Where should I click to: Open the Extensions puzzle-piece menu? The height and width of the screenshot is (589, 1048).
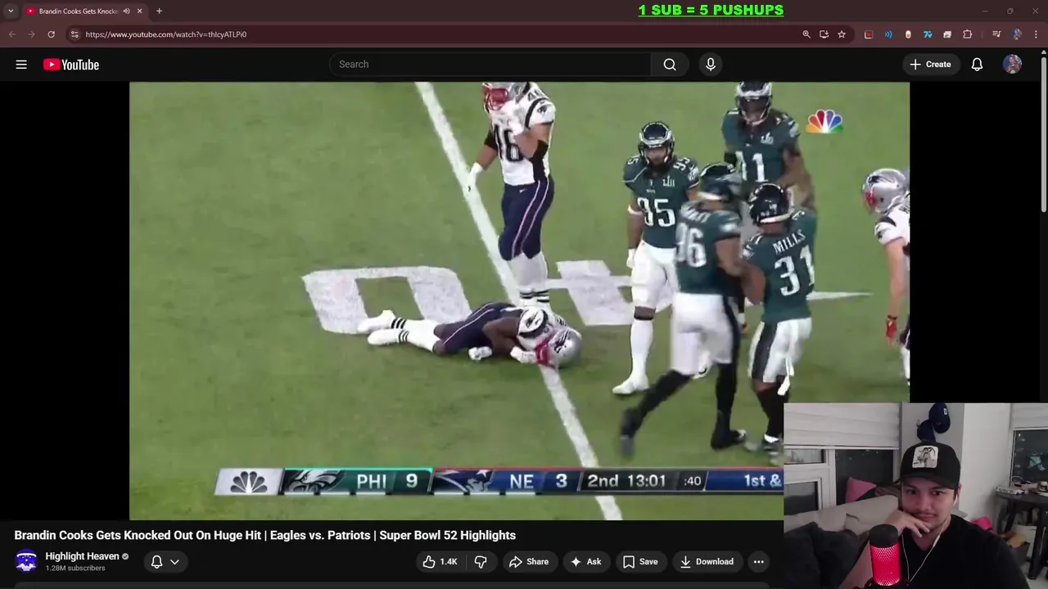968,34
